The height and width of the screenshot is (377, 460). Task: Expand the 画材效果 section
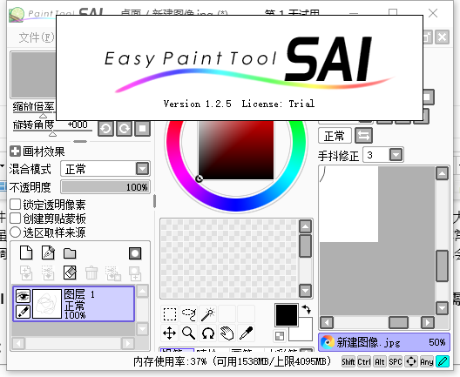click(x=15, y=151)
